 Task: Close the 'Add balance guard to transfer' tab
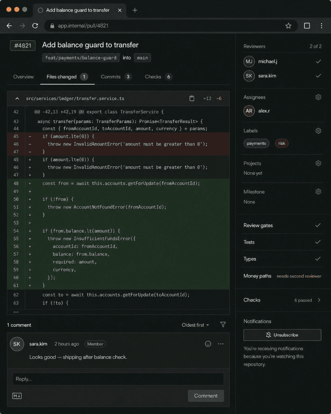120,10
